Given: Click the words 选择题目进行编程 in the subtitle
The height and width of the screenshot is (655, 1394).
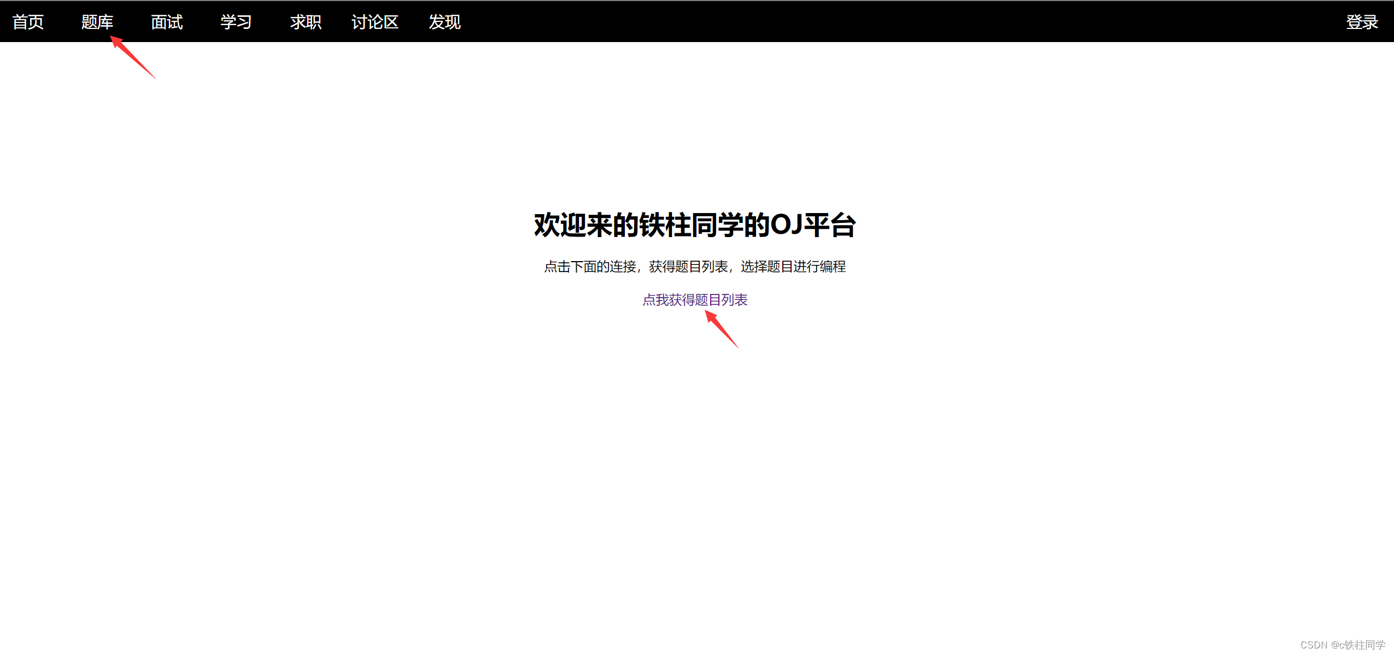Looking at the screenshot, I should [x=793, y=267].
